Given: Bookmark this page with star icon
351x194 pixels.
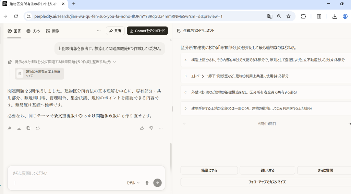Looking at the screenshot, I should point(289,16).
